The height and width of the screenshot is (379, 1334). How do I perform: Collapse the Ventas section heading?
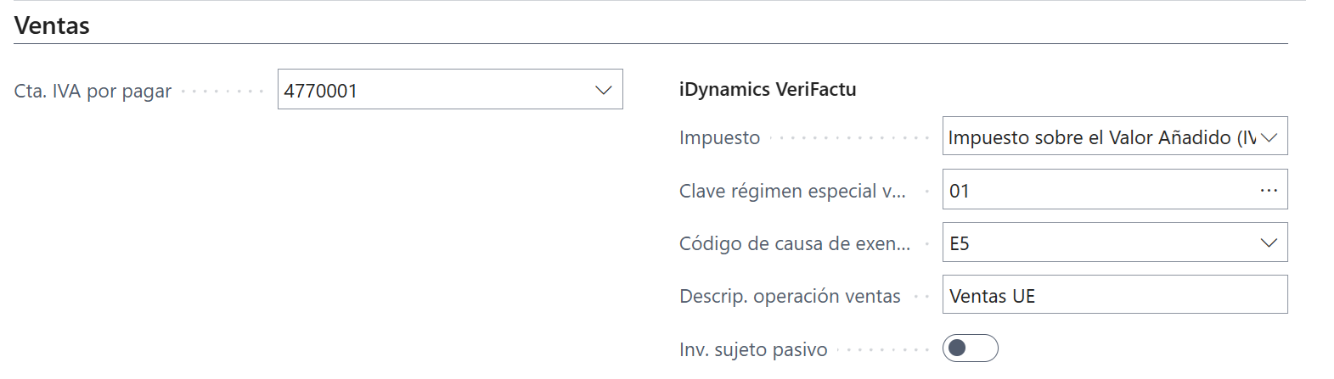click(52, 25)
